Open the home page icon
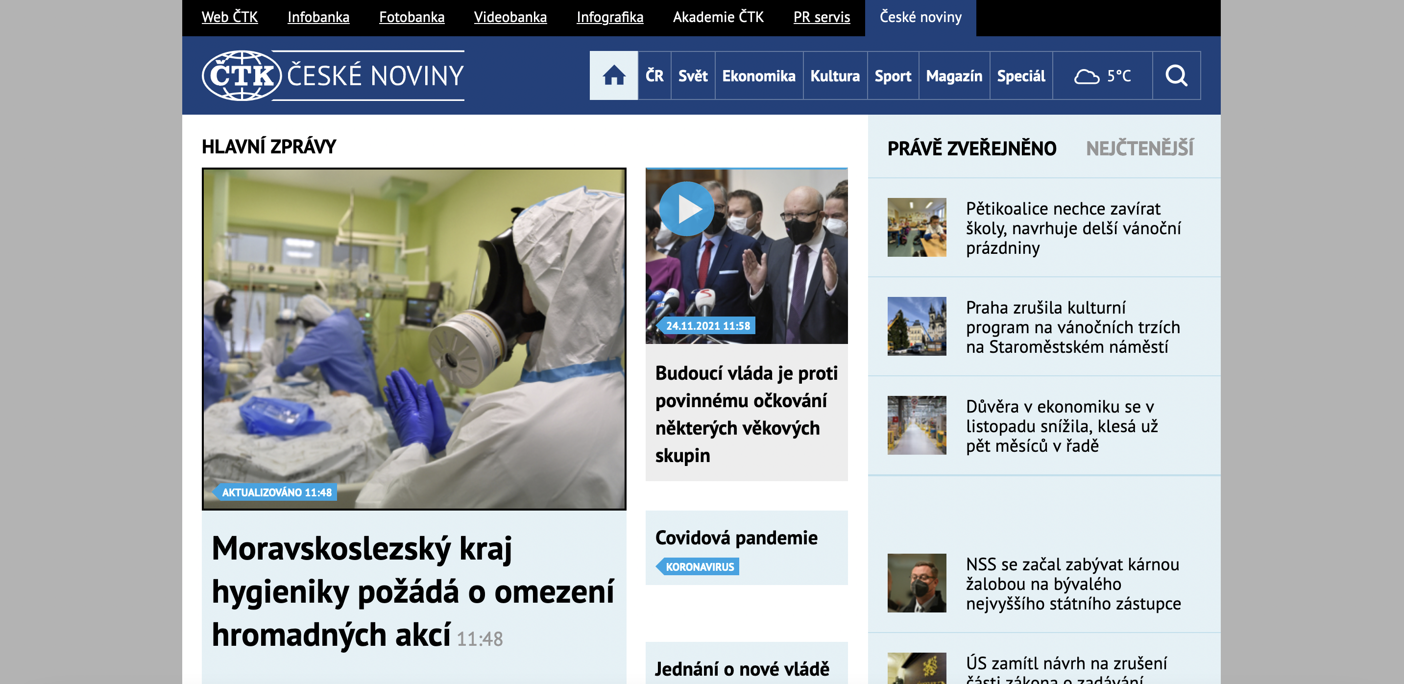The image size is (1404, 684). (613, 76)
